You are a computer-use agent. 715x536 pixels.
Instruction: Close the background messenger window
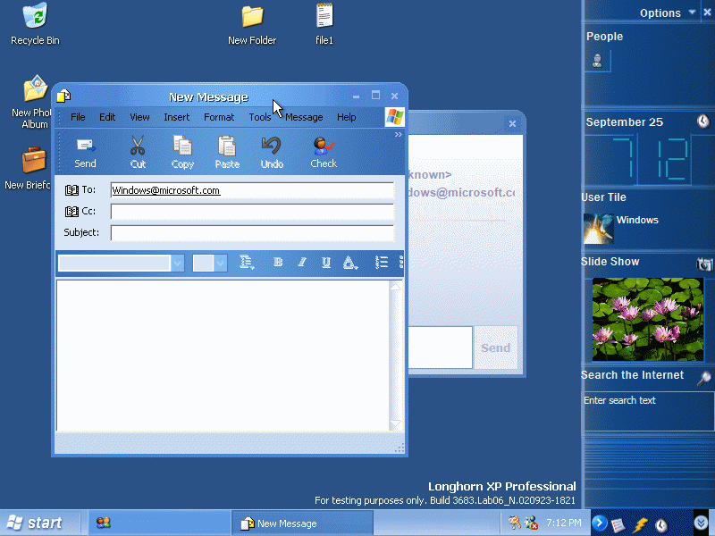click(512, 123)
